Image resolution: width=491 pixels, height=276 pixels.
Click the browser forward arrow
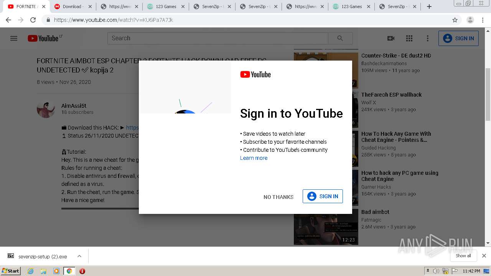[21, 20]
